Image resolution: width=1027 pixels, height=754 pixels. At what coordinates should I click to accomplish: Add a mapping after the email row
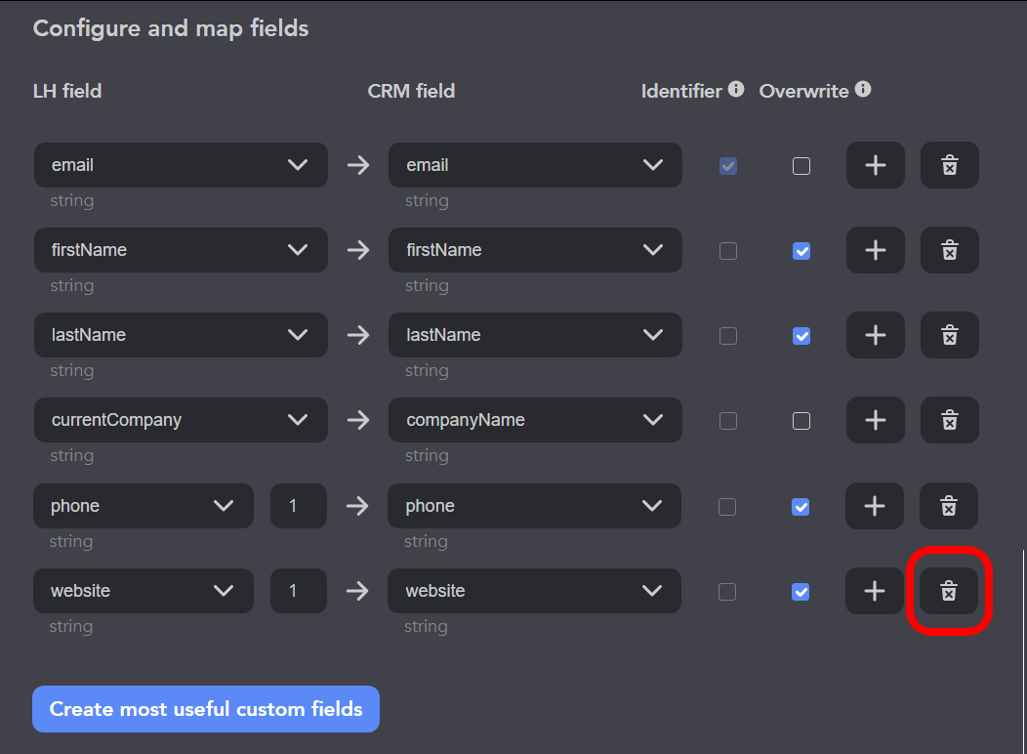tap(875, 165)
